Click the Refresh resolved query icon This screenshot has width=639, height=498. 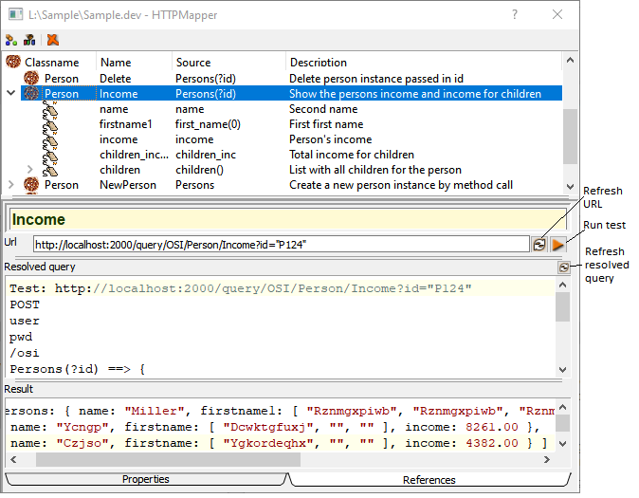pos(563,268)
